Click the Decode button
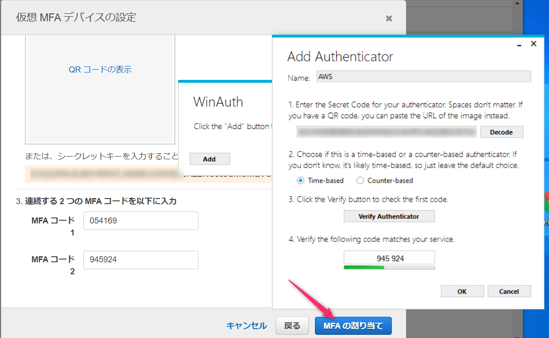This screenshot has width=549, height=338. (501, 132)
